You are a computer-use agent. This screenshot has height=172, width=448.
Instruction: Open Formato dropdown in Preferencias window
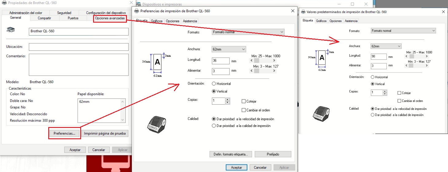248,32
